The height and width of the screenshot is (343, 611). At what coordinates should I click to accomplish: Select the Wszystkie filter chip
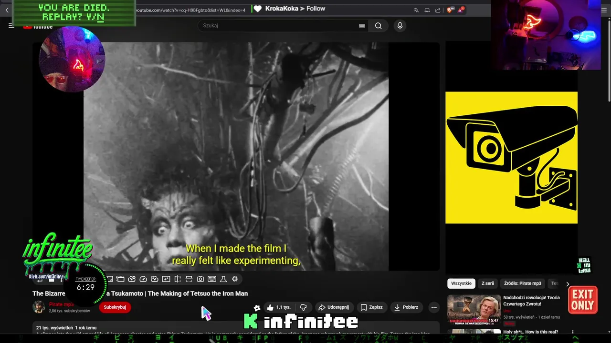tap(461, 283)
